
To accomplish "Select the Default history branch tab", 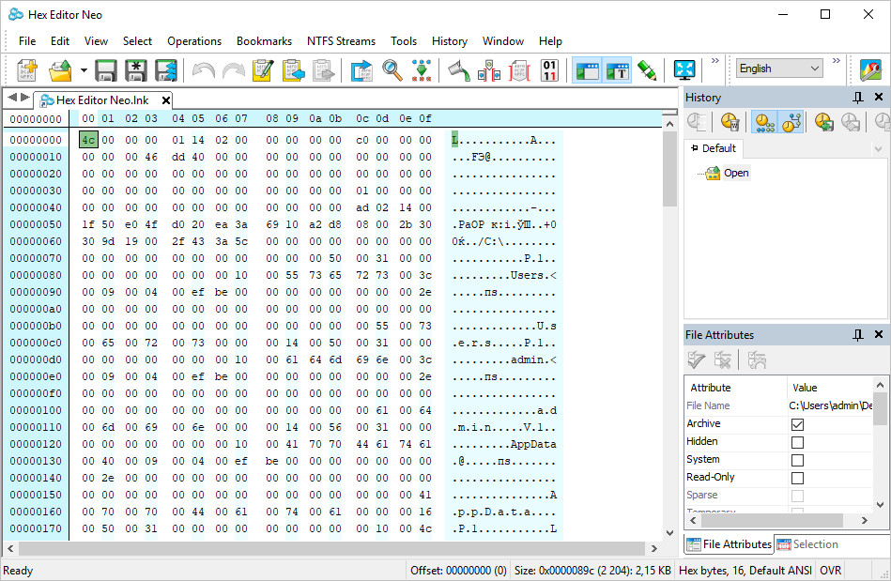I will pos(714,148).
